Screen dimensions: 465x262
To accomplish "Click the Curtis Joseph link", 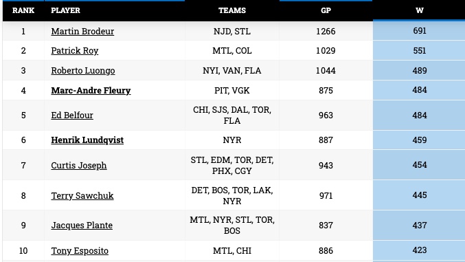I will (79, 165).
